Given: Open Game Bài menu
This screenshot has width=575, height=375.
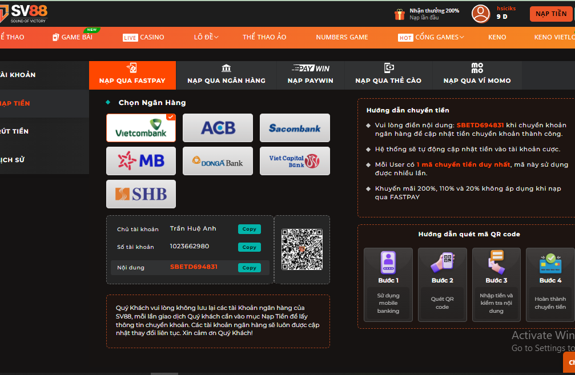Looking at the screenshot, I should [77, 37].
